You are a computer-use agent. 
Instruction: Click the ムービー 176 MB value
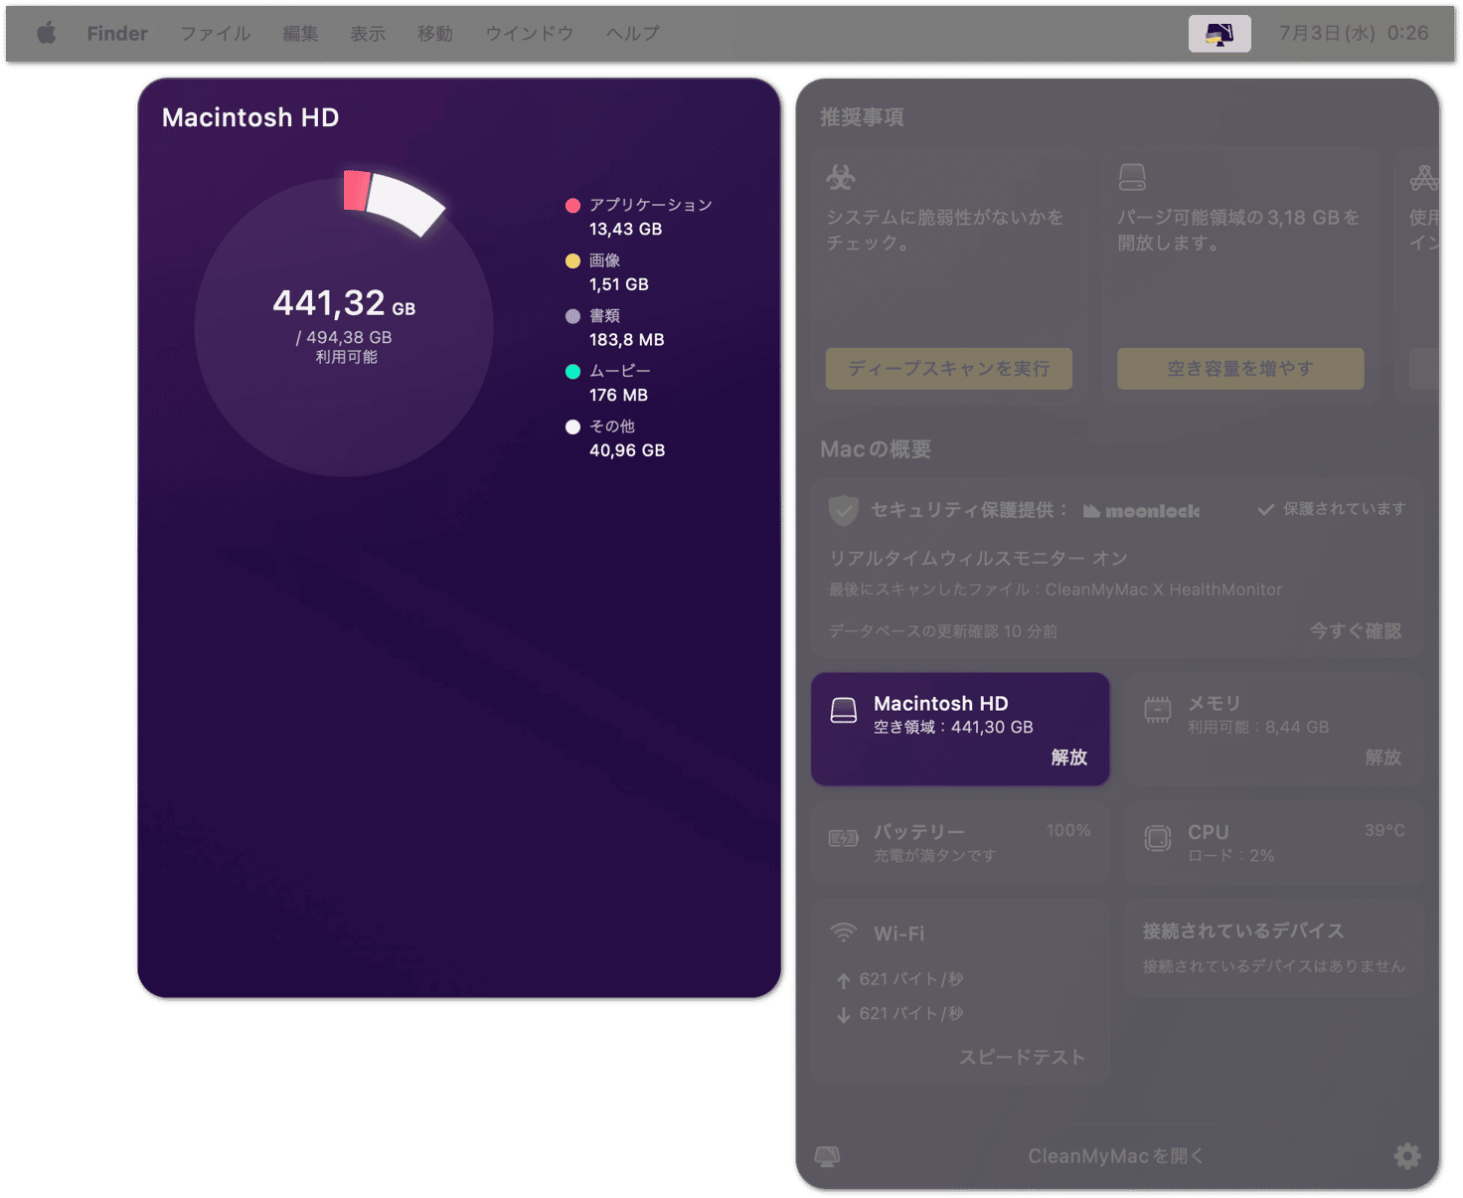tap(618, 396)
